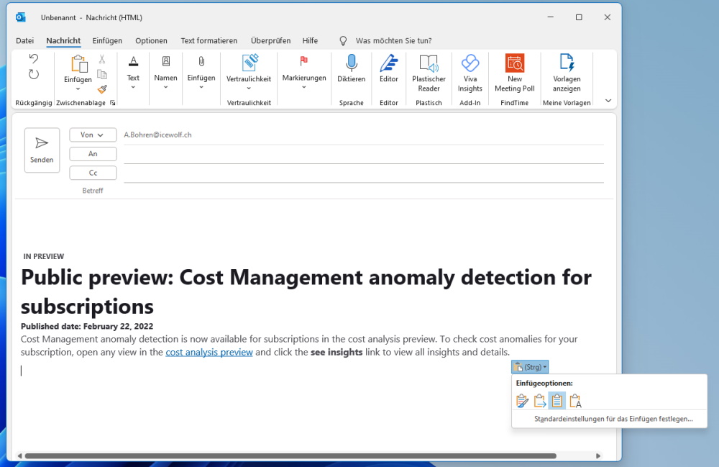Viewport: 719px width, 467px height.
Task: Open the Text formatting dropdown in the ribbon
Action: click(133, 73)
